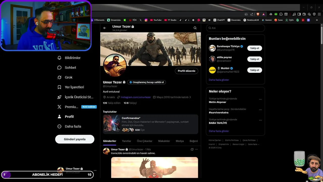Open the Gizlilik Politikası footer link

tap(232, 140)
